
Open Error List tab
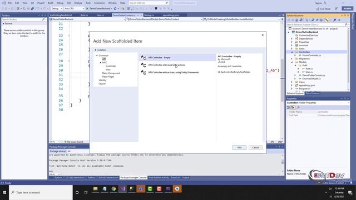[175, 178]
